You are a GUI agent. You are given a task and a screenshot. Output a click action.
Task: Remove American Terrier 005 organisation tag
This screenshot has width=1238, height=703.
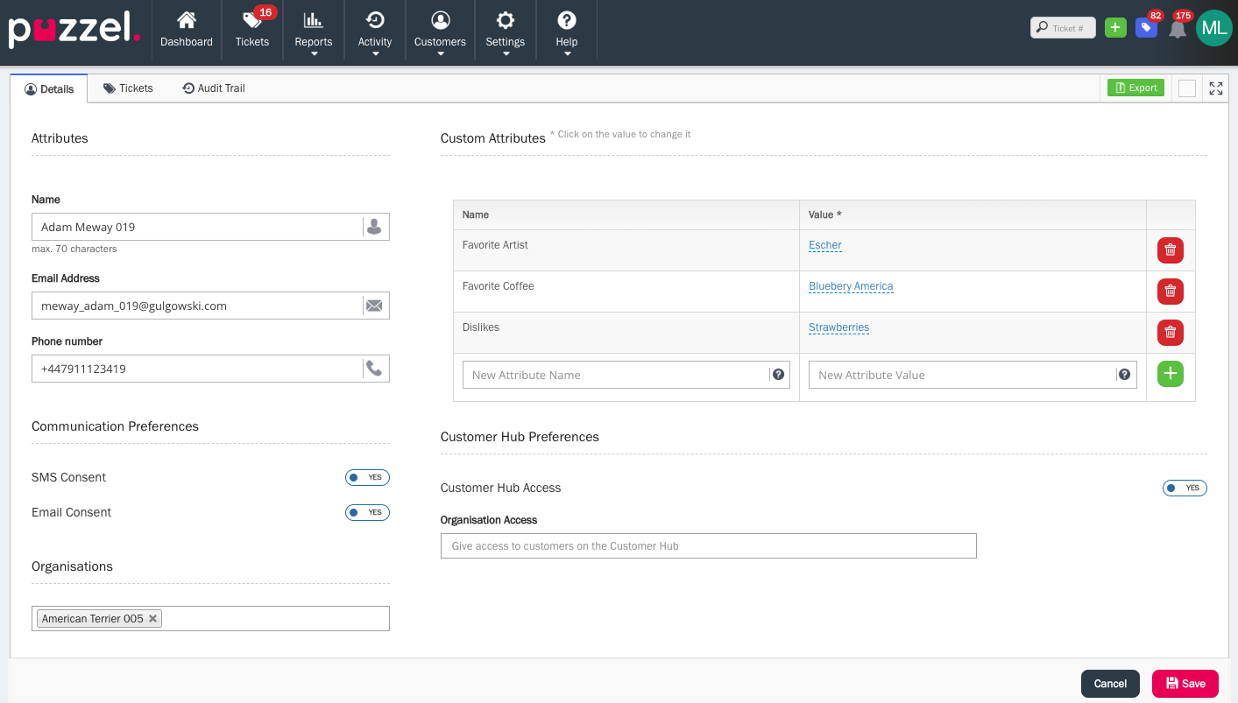(x=152, y=619)
